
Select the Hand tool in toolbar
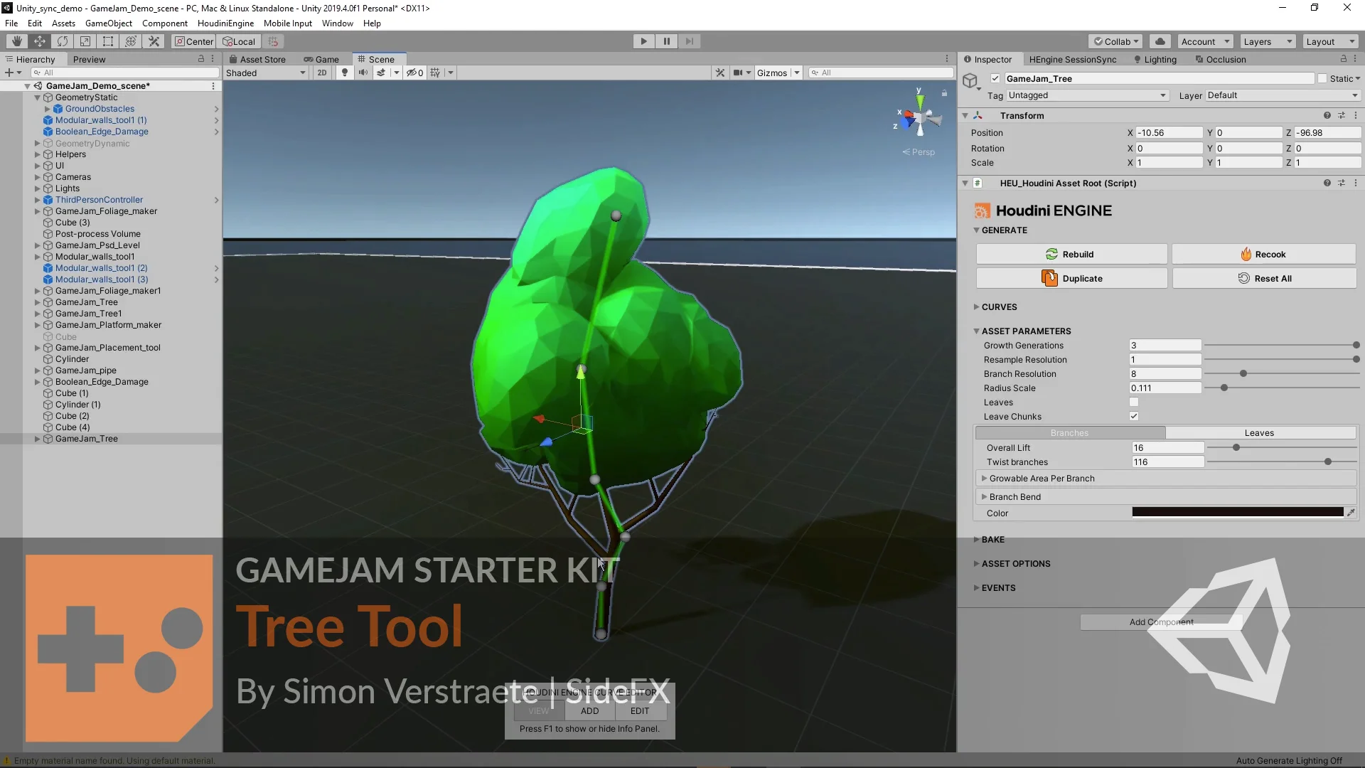16,41
